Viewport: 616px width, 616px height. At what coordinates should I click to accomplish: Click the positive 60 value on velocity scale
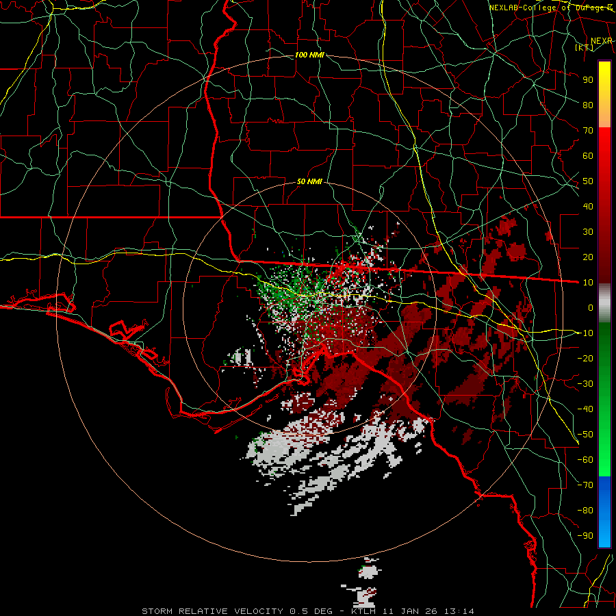coord(588,155)
